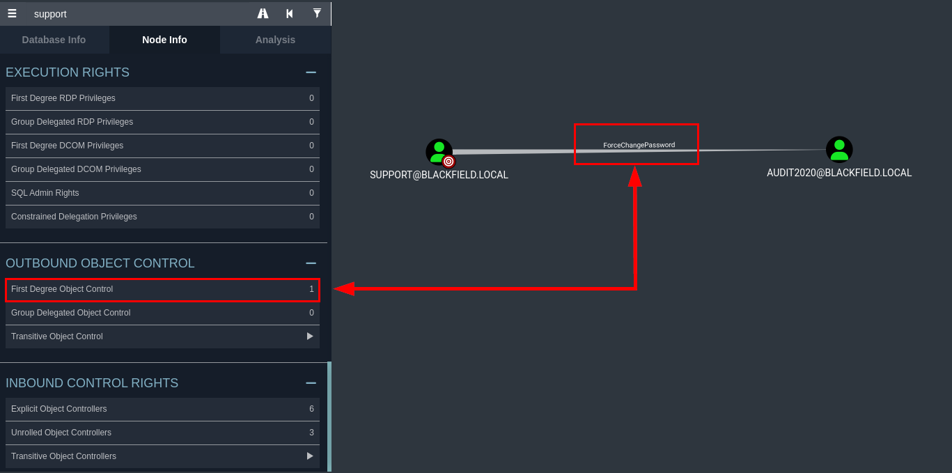Open Explicit Object Controllers entry
952x473 pixels.
pos(162,409)
